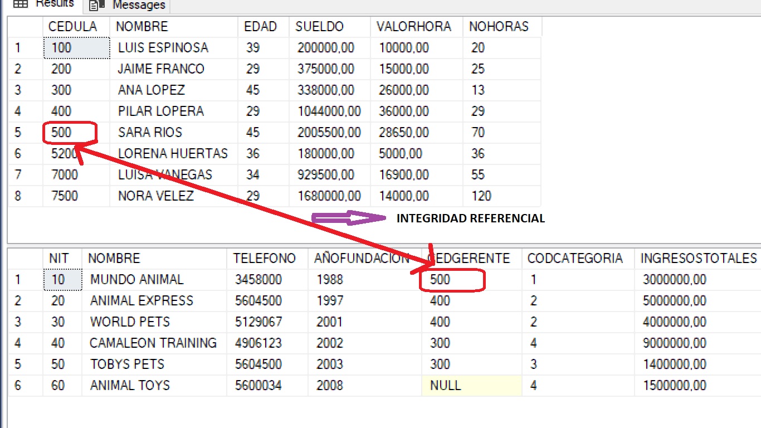The height and width of the screenshot is (428, 761).
Task: Select the ANIMAL TOYS company cell
Action: point(154,386)
